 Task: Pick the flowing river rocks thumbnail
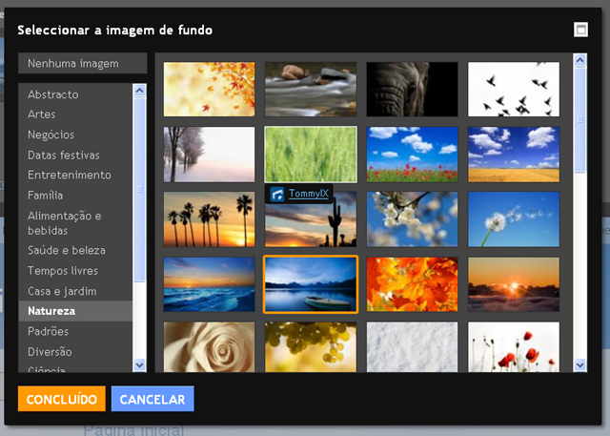pos(311,89)
